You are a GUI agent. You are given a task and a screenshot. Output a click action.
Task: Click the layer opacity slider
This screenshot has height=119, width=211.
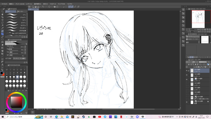203,62
